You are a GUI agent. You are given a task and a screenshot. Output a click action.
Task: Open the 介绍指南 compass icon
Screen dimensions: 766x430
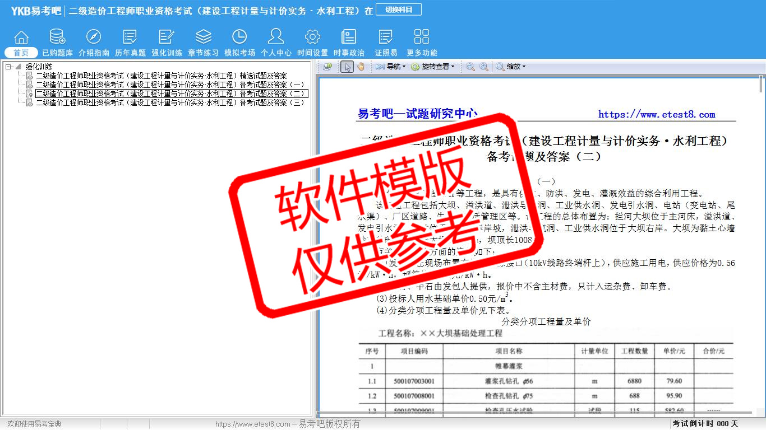tap(94, 38)
